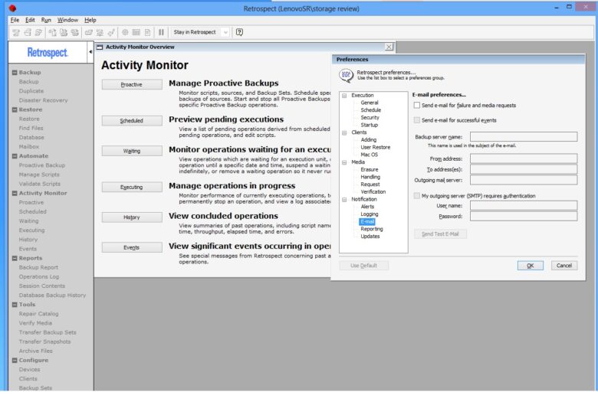598x395 pixels.
Task: Check SMTP requires authentication box
Action: coord(417,196)
